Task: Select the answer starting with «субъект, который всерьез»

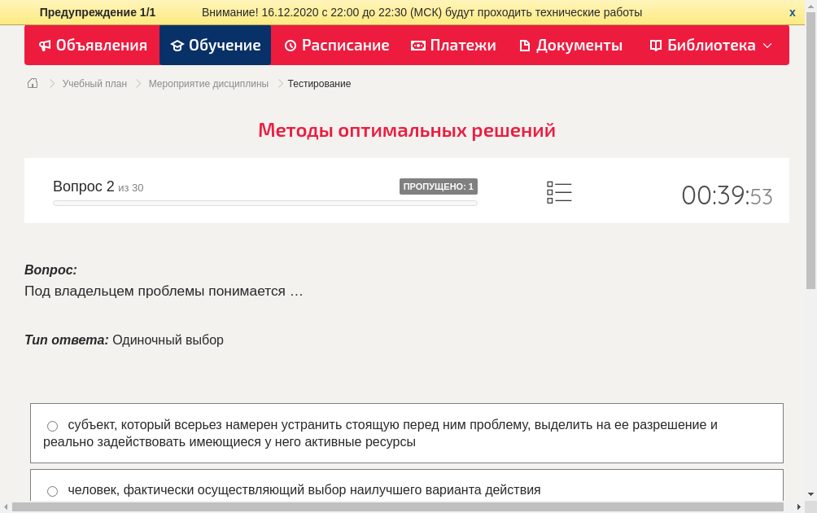Action: (52, 425)
